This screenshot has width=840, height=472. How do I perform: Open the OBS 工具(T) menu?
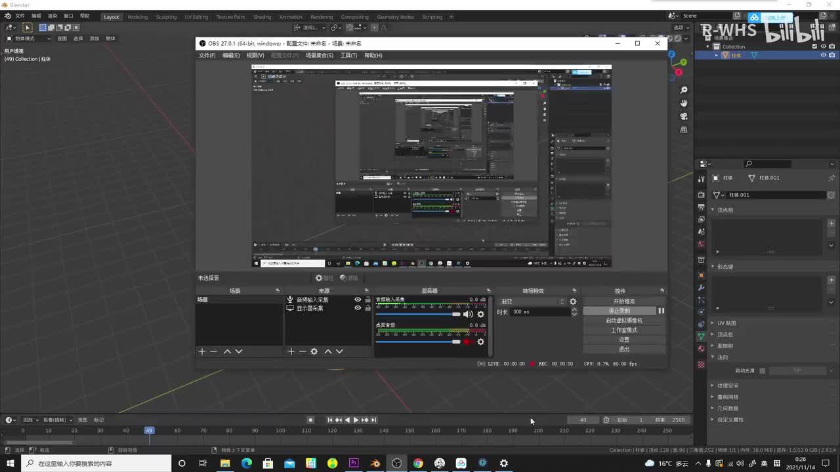(348, 55)
